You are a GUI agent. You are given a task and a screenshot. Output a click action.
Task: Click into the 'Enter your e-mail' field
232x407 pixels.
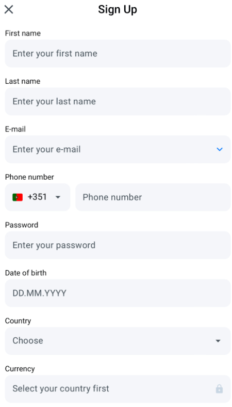(x=118, y=149)
